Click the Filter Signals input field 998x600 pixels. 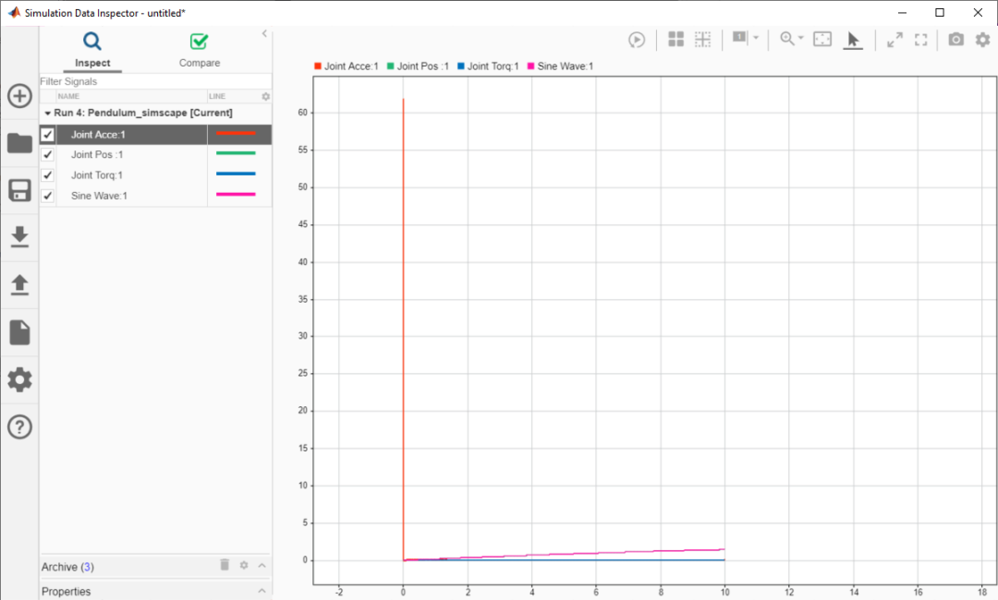click(x=155, y=81)
